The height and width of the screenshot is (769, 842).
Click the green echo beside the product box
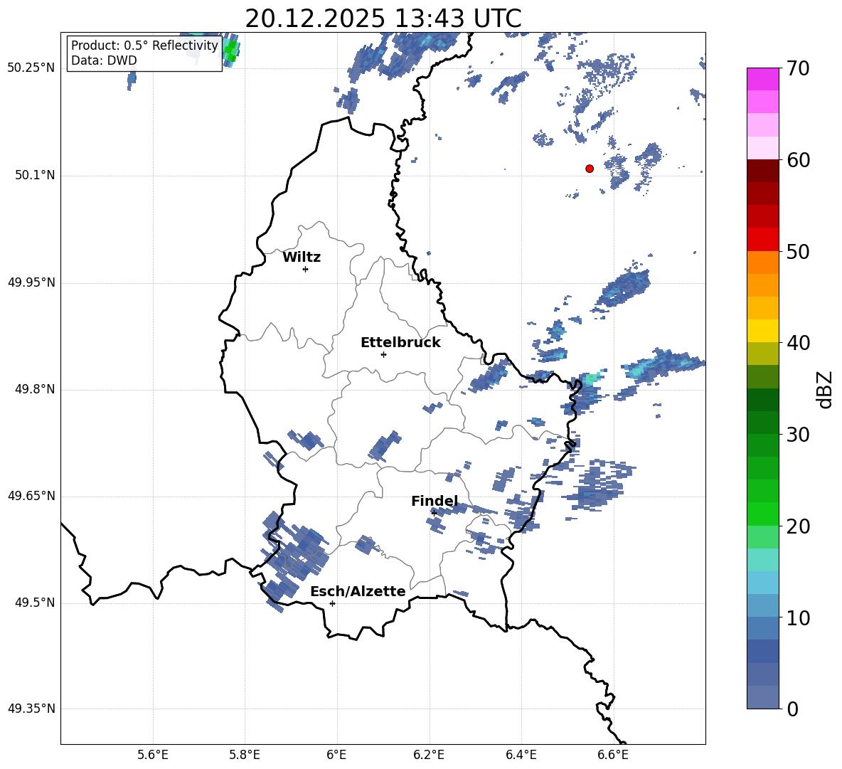231,52
